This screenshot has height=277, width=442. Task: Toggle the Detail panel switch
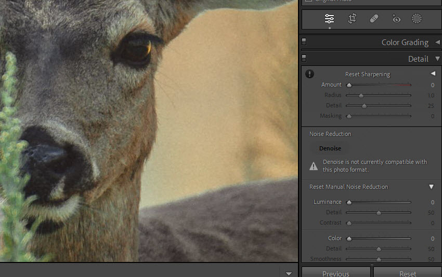tap(304, 58)
